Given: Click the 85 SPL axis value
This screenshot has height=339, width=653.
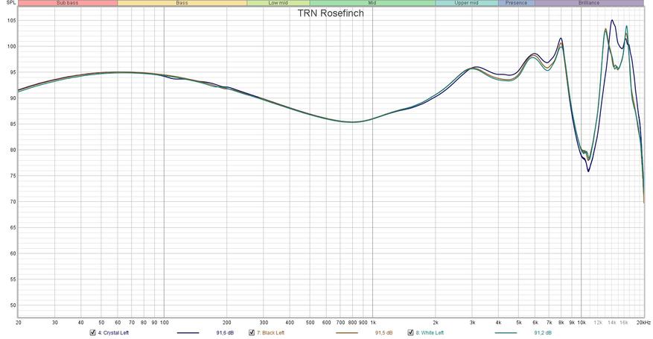Looking at the screenshot, I should tap(13, 124).
